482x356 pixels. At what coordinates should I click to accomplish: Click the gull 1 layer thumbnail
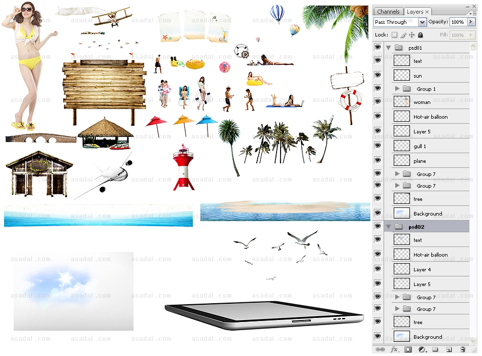pos(402,146)
